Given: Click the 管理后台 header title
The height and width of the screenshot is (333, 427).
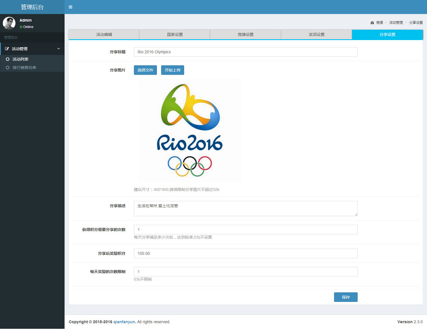Looking at the screenshot, I should click(32, 7).
